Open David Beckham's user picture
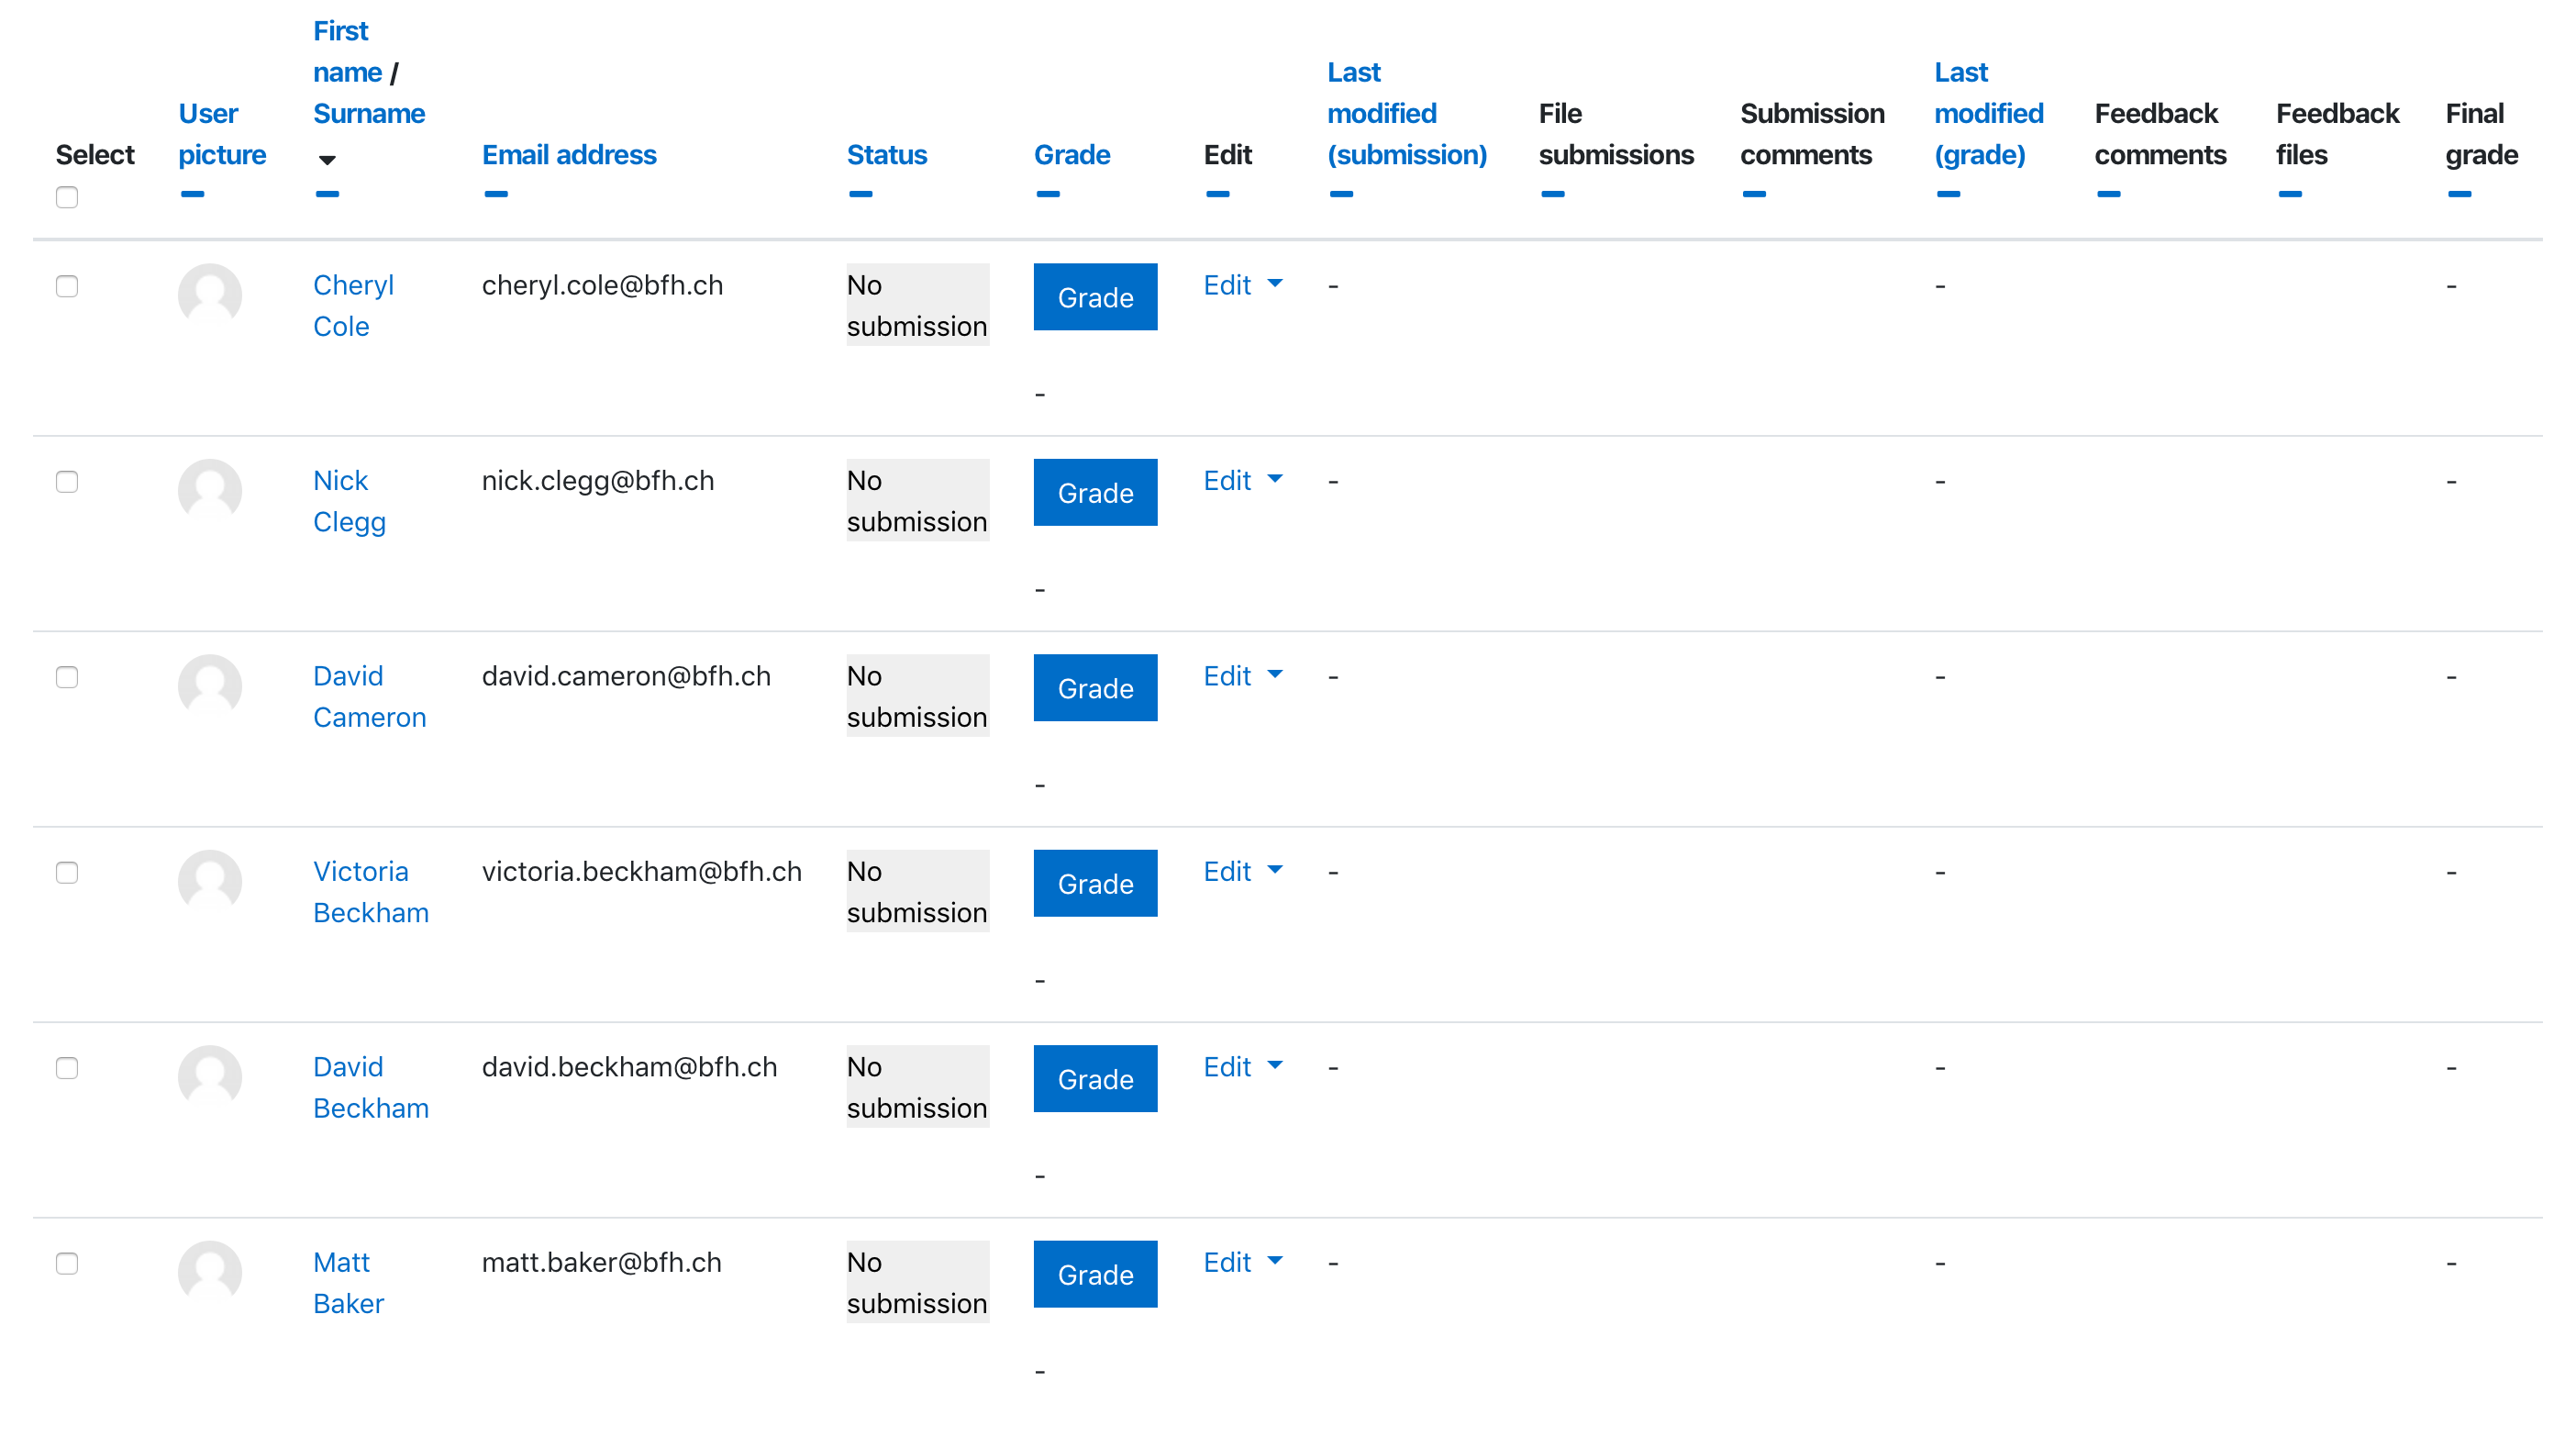 [210, 1077]
